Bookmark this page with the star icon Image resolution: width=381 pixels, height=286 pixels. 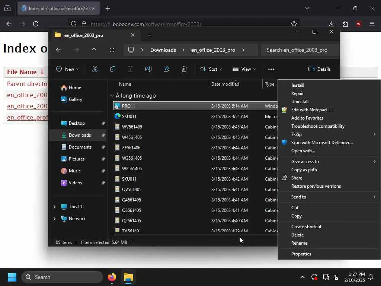[x=294, y=24]
